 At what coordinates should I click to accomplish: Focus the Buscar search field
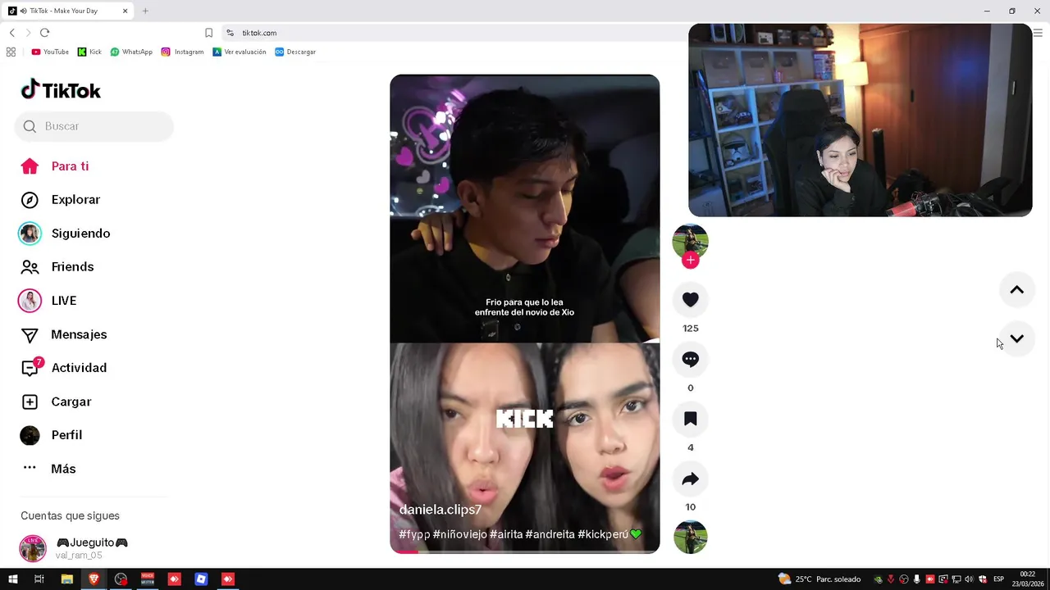click(94, 126)
